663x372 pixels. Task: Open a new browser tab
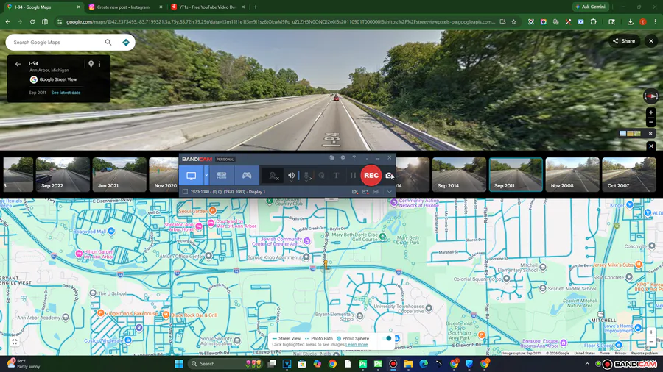(x=256, y=7)
